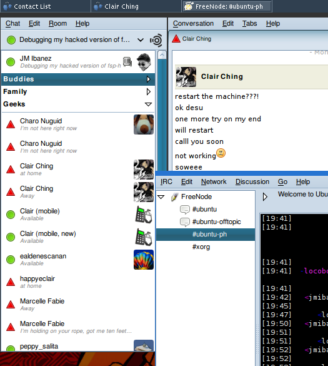Click green status icon of Clair (mobile)
Image resolution: width=328 pixels, height=366 pixels.
tap(11, 215)
